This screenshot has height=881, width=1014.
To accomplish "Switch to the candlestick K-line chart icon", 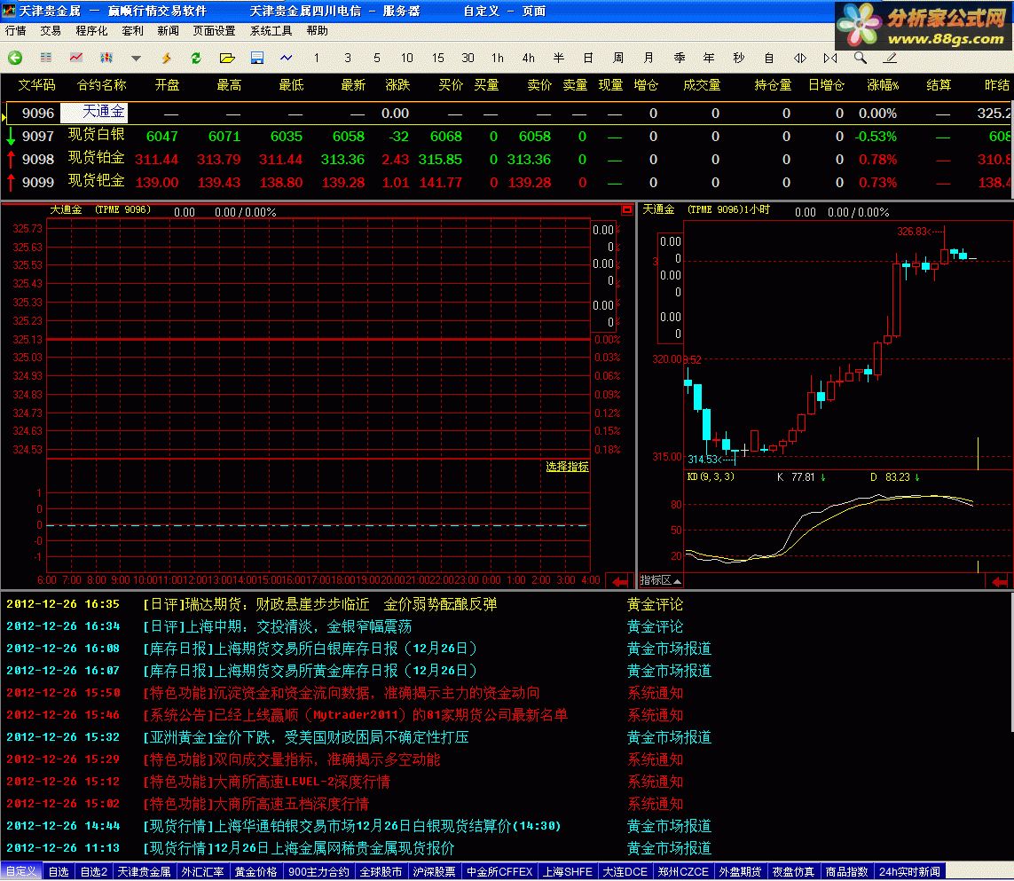I will (x=106, y=59).
